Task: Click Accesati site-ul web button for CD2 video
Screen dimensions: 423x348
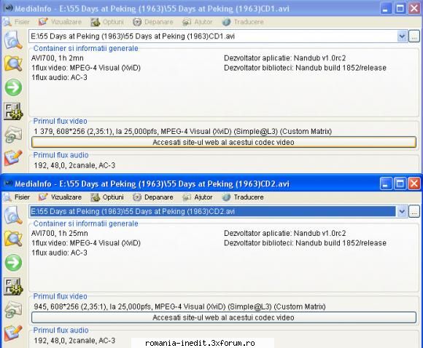Action: point(224,317)
